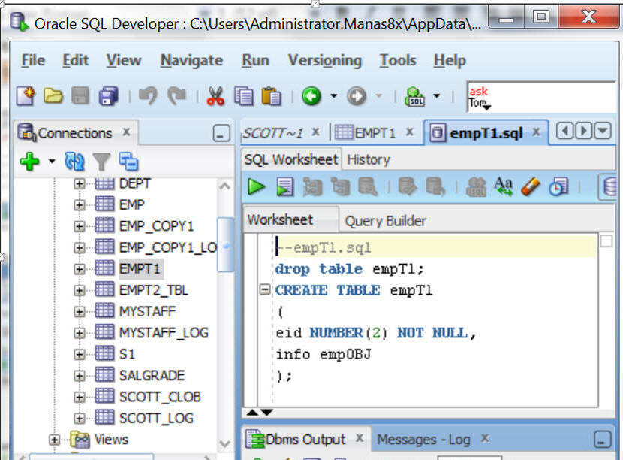Open the Versioning menu
This screenshot has width=623, height=460.
[x=324, y=60]
